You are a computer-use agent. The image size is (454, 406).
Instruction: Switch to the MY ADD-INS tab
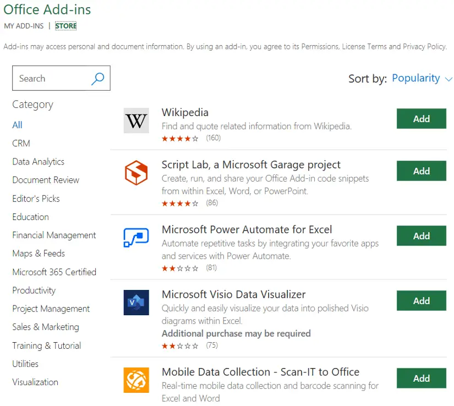[x=24, y=26]
